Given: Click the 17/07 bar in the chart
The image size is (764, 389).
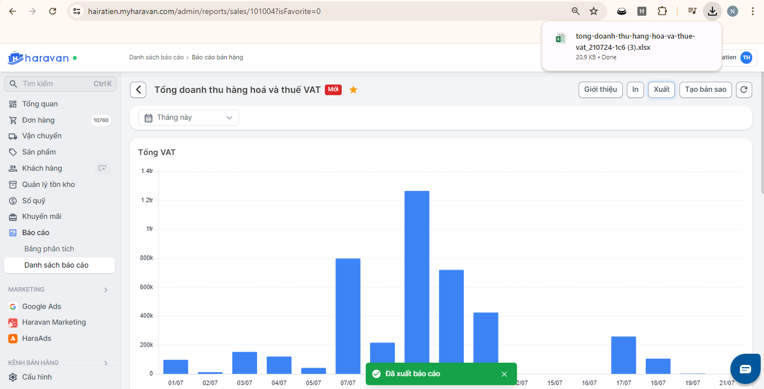Looking at the screenshot, I should click(623, 355).
